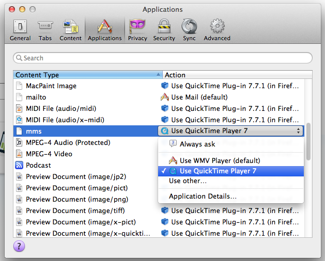The image size is (325, 261).
Task: Select the Podcast content type row
Action: click(85, 165)
